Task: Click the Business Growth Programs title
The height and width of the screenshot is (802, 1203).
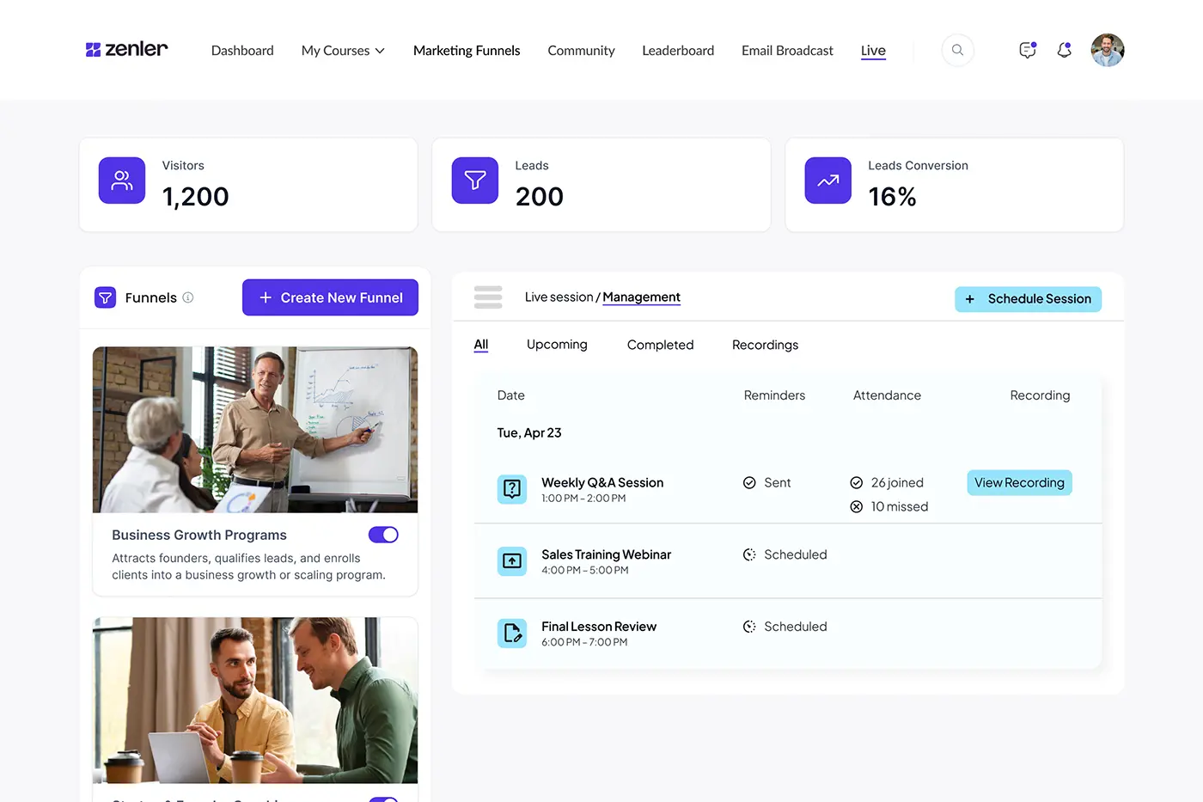Action: click(x=199, y=535)
